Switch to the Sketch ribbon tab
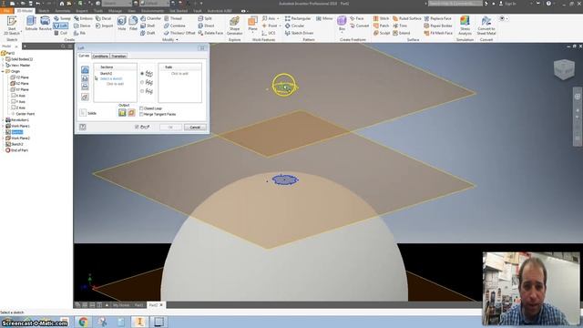The width and height of the screenshot is (583, 328). 44,11
